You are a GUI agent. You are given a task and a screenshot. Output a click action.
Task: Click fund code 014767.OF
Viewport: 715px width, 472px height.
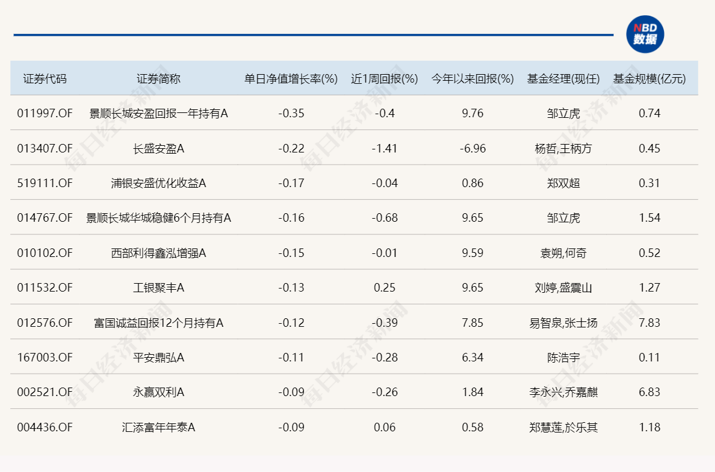coord(45,217)
